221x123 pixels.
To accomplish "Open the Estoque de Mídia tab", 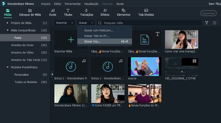I will click(30, 13).
